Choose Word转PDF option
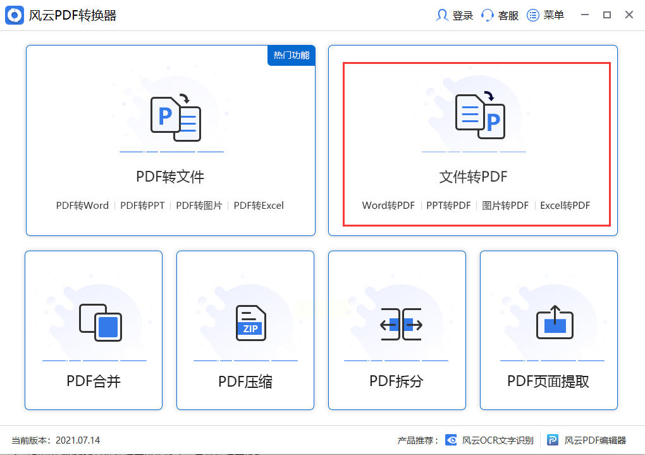This screenshot has height=455, width=645. [x=388, y=206]
